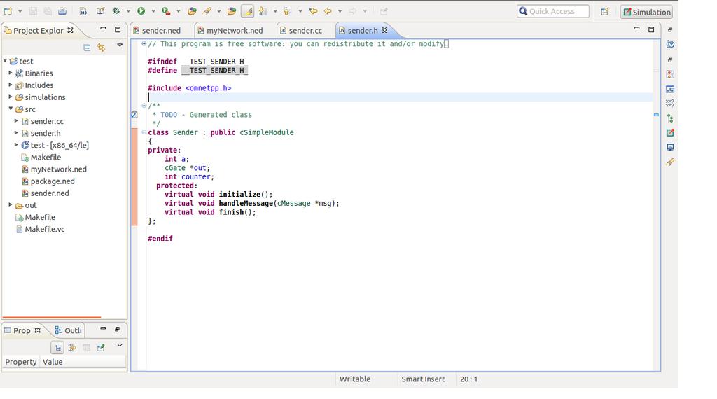Select the Prop (Properties) view tab
Viewport: 717px width, 399px height.
(22, 330)
